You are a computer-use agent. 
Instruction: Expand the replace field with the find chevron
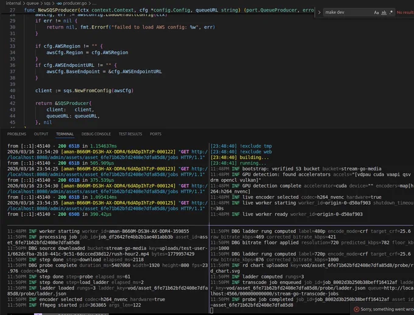(x=319, y=12)
